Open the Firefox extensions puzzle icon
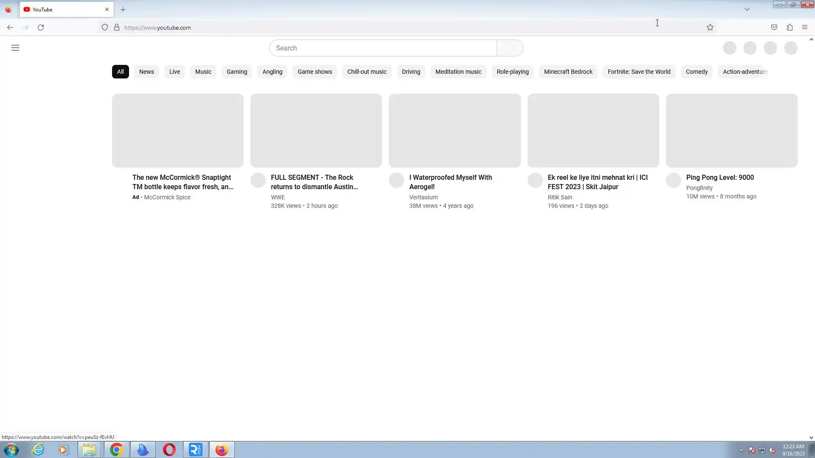815x458 pixels. [x=790, y=28]
